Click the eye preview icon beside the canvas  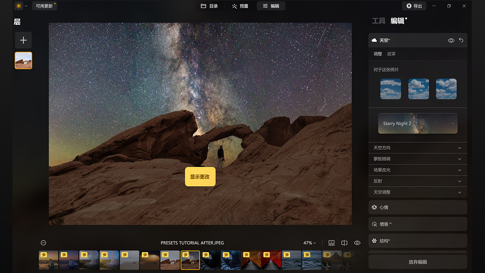coord(357,242)
